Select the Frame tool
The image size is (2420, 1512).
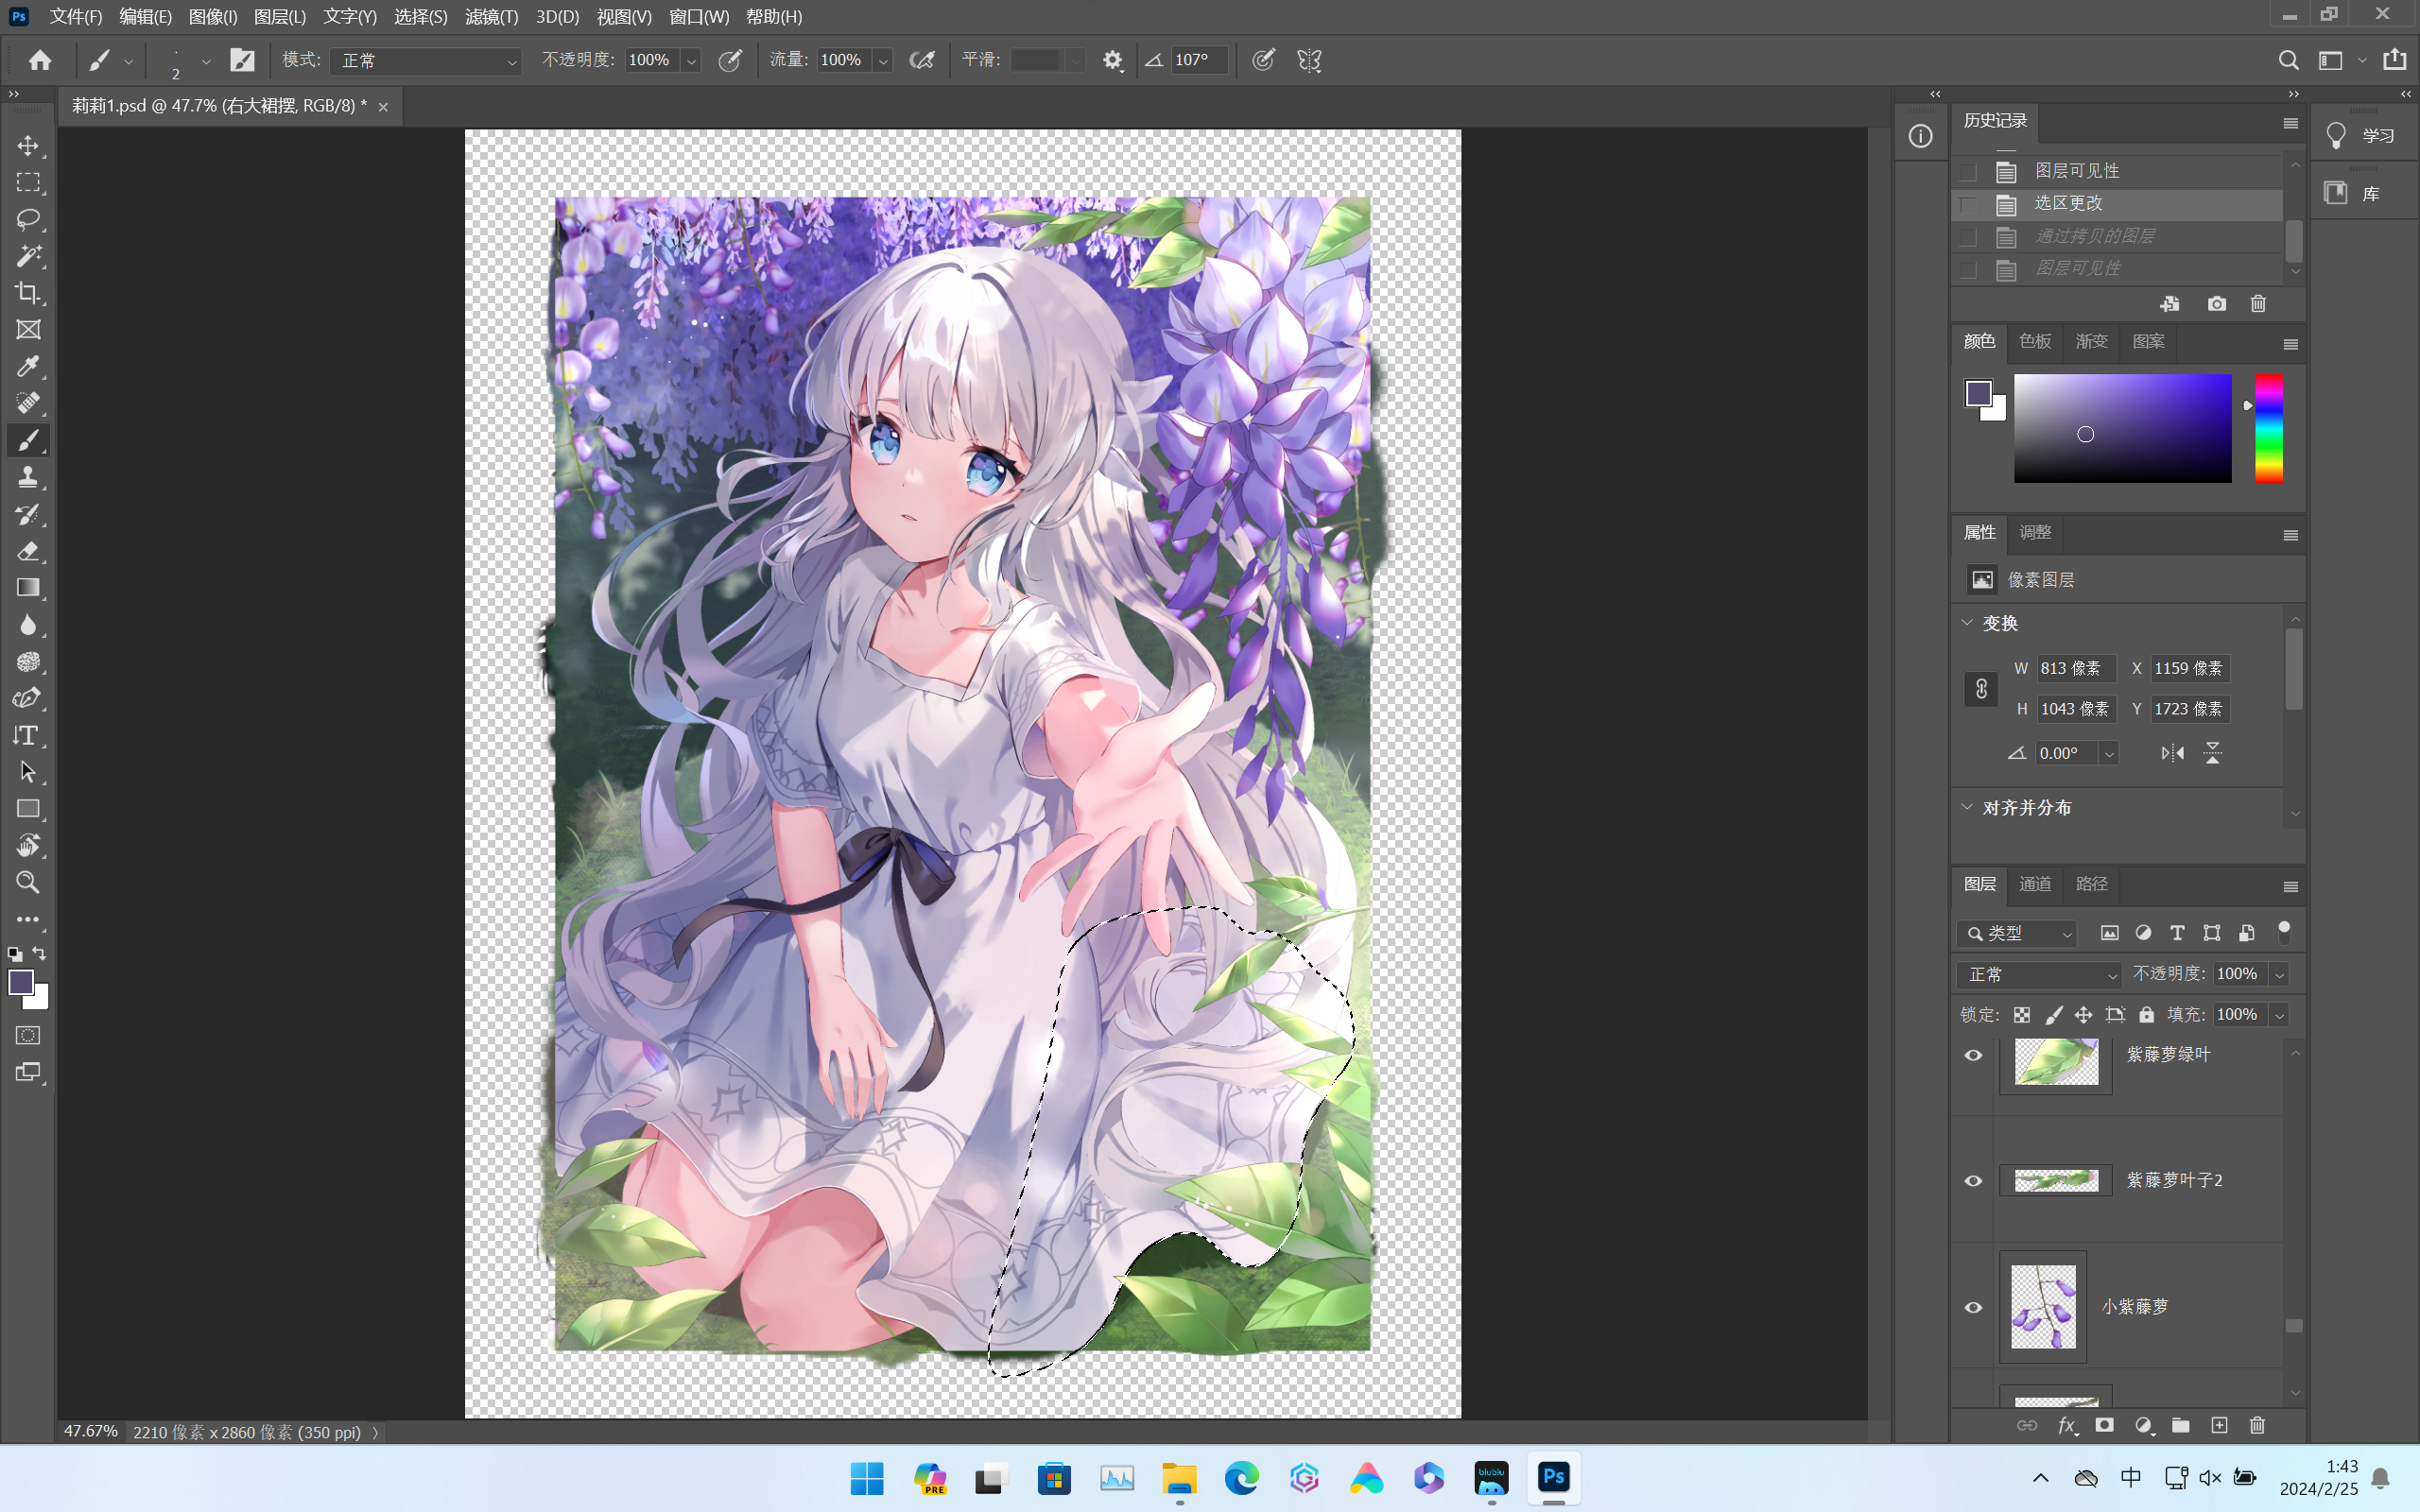coord(28,330)
